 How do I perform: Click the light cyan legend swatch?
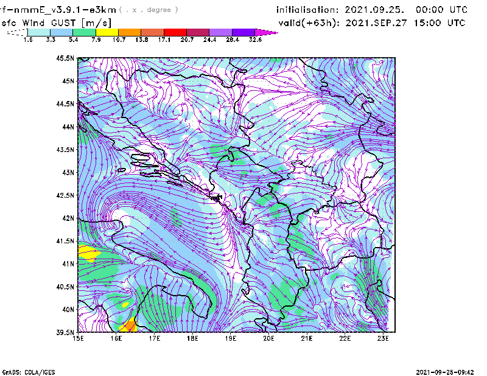pyautogui.click(x=39, y=32)
